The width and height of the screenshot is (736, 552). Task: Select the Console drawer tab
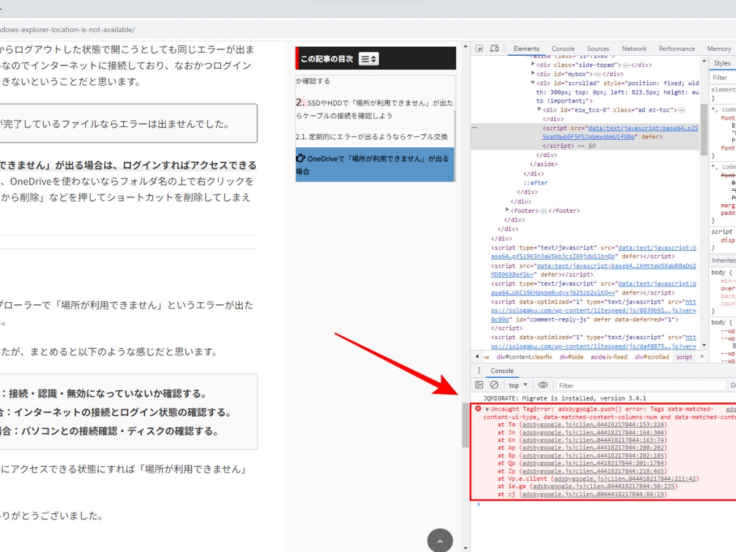coord(502,370)
